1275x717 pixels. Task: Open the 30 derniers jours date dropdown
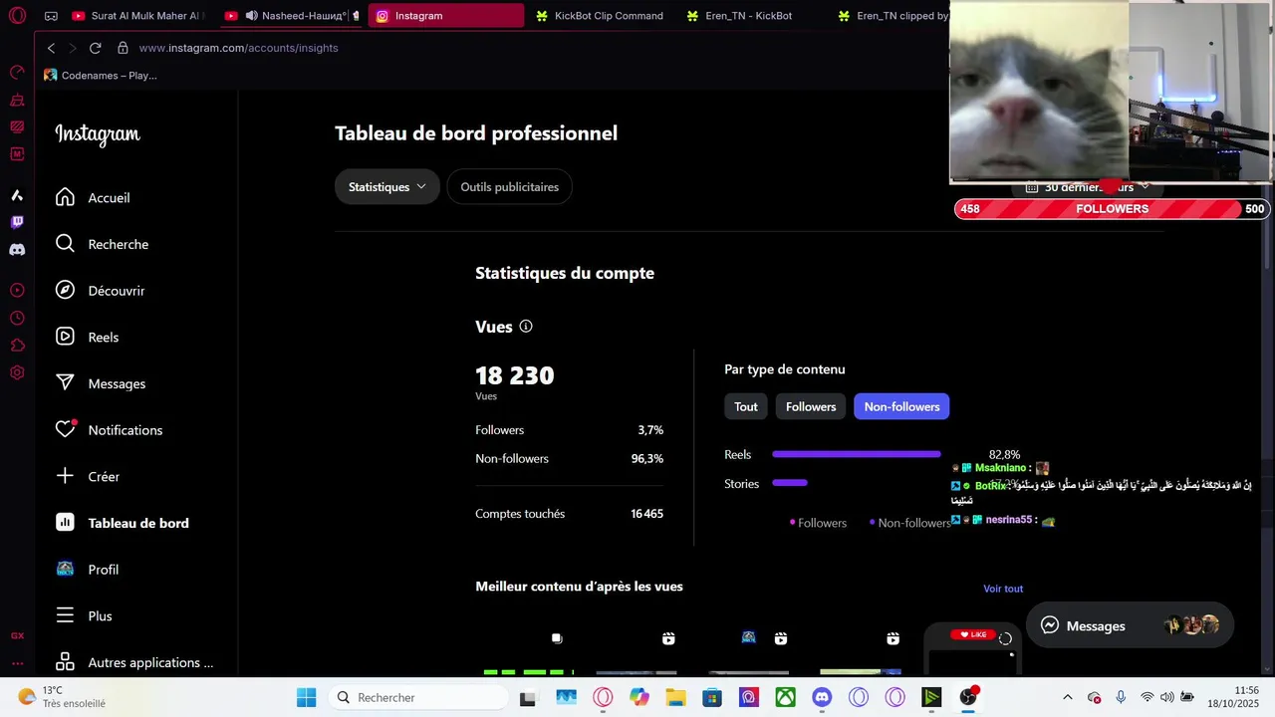(x=1088, y=187)
